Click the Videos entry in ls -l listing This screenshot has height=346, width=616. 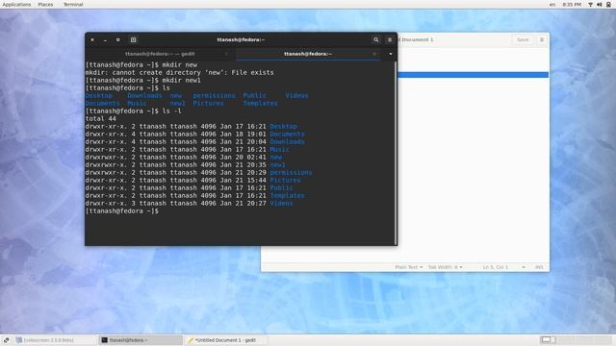281,203
